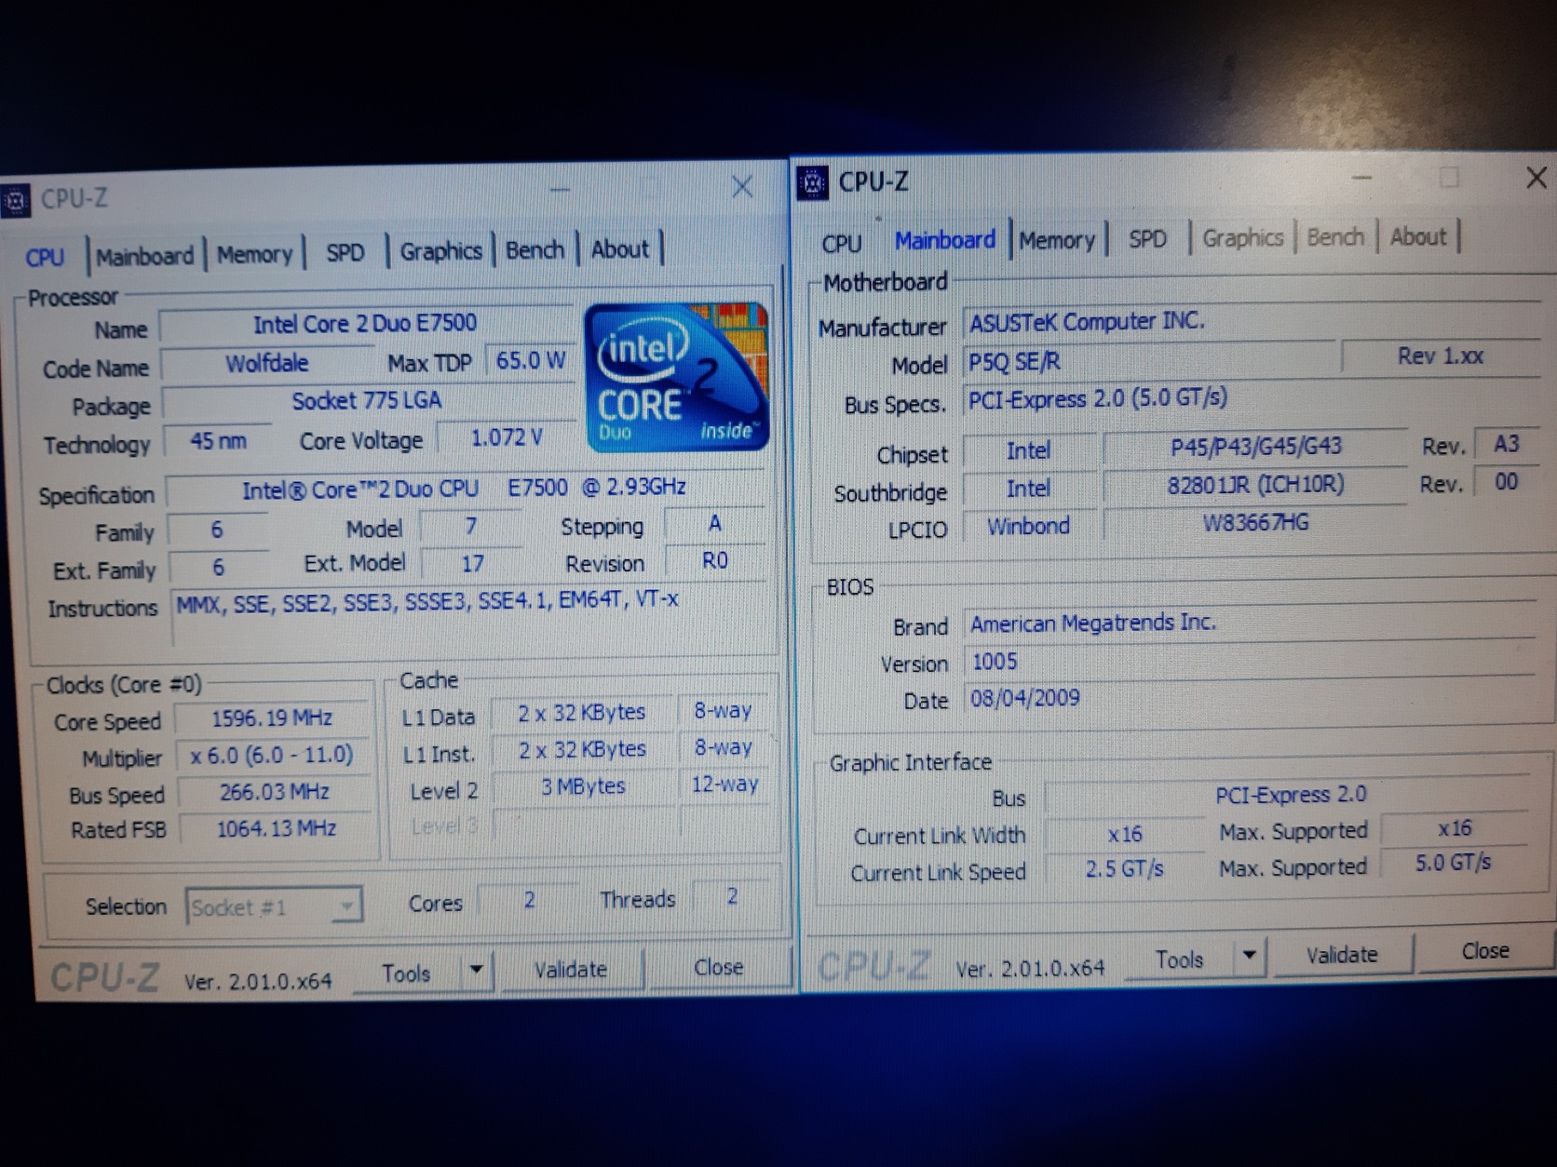The width and height of the screenshot is (1557, 1167).
Task: Click Validate button in left CPU-Z window
Action: [x=571, y=970]
